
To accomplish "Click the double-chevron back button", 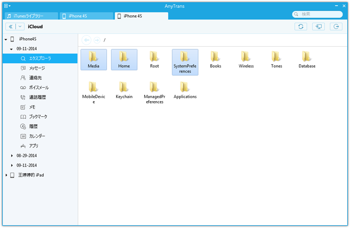I will click(11, 27).
